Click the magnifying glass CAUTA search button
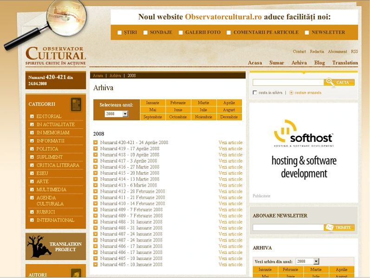 [x=339, y=82]
